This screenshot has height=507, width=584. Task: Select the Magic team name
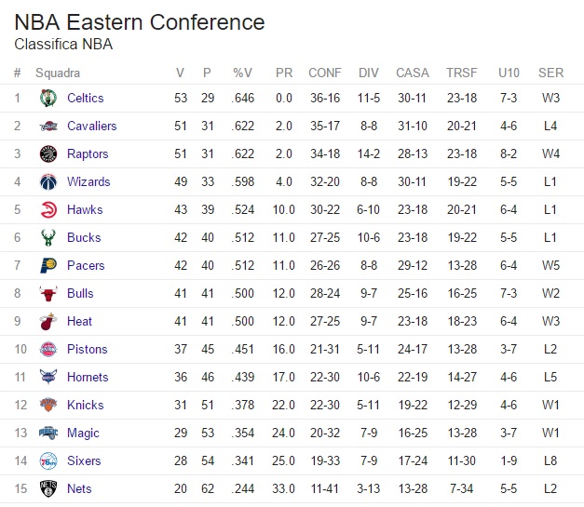tap(83, 433)
